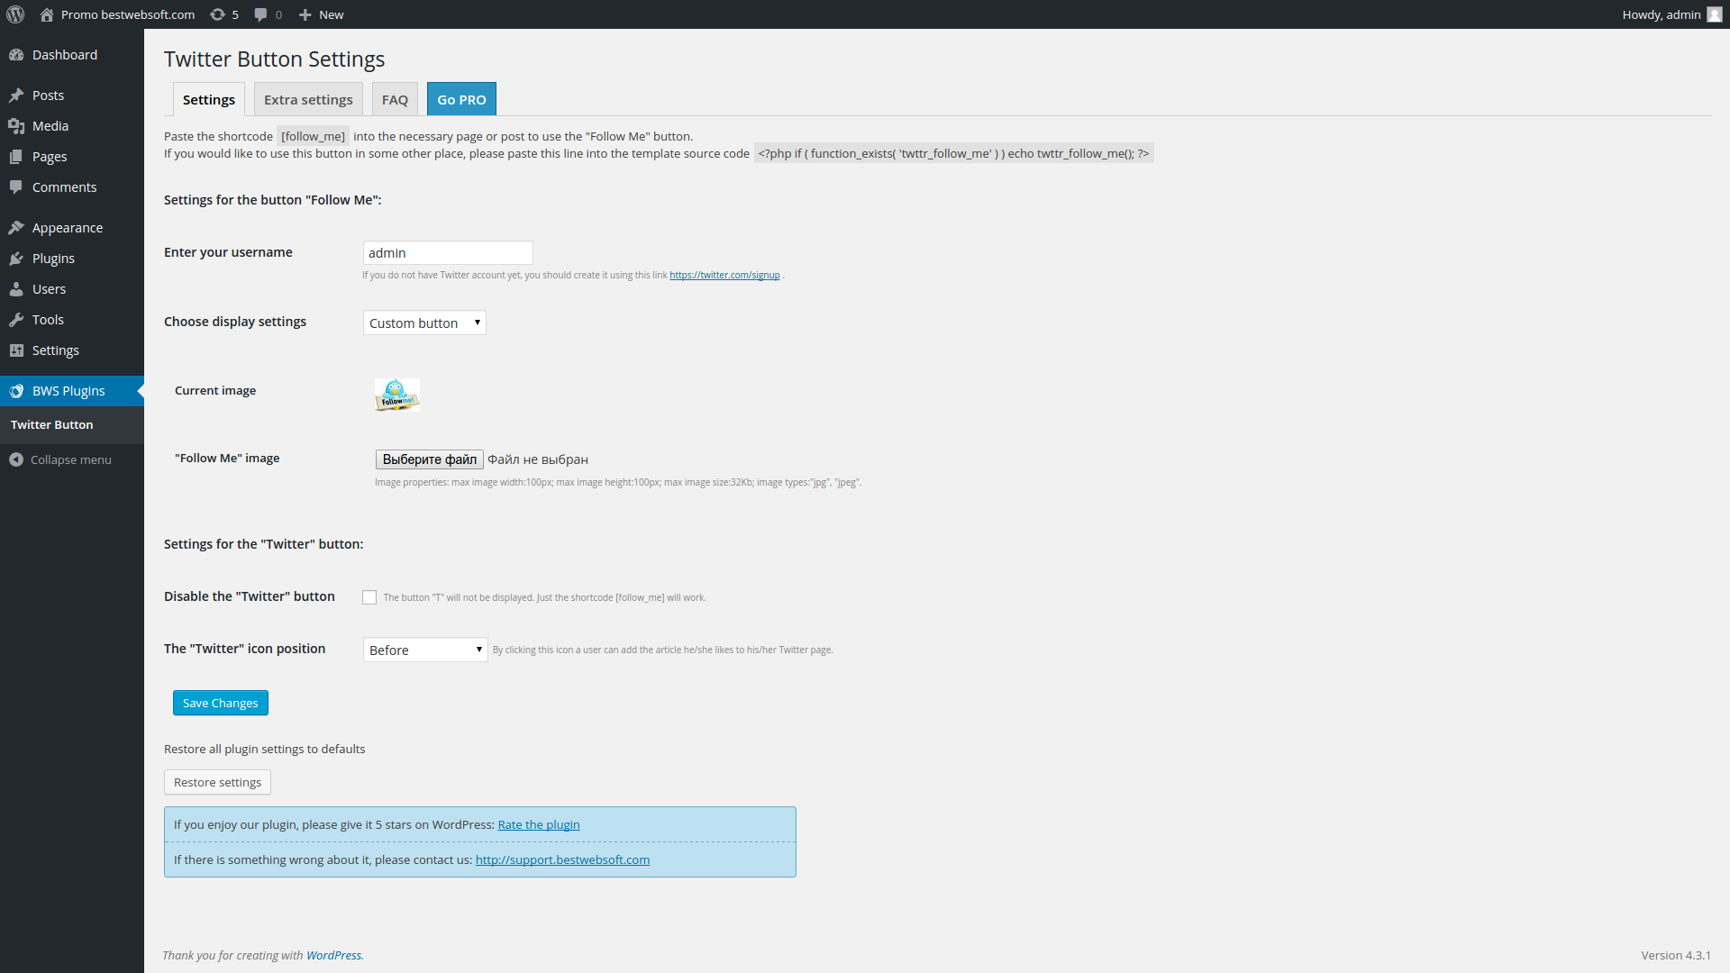Open the Rate the plugin link
The image size is (1730, 973).
539,824
